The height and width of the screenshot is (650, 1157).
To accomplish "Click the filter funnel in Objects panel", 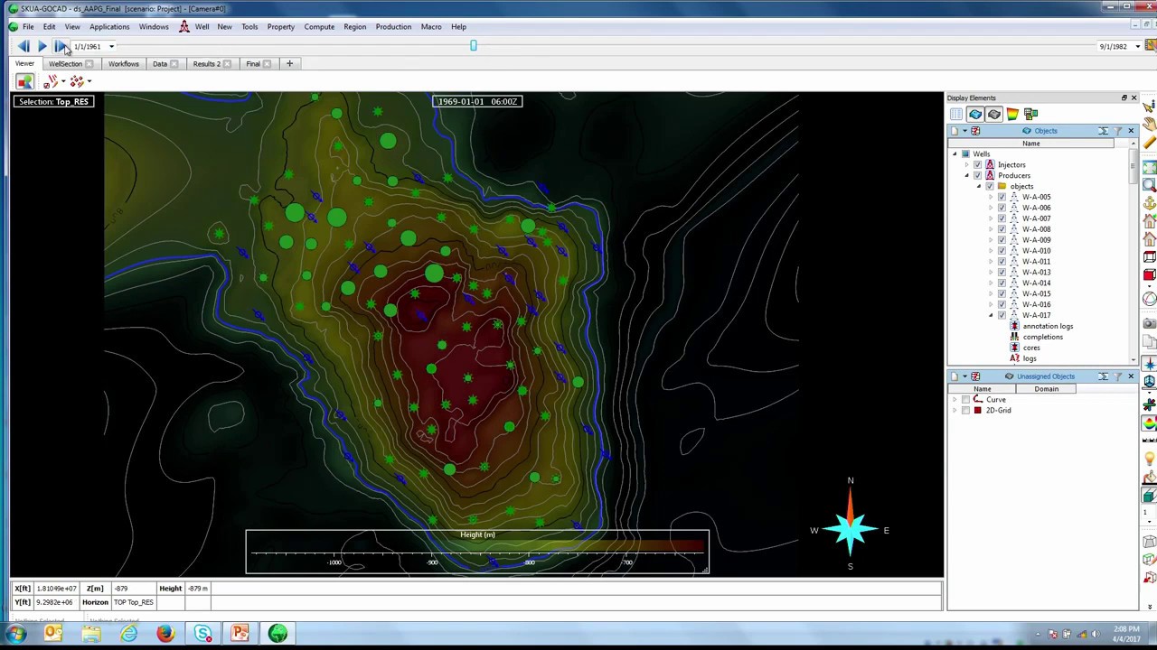I will pos(1119,132).
